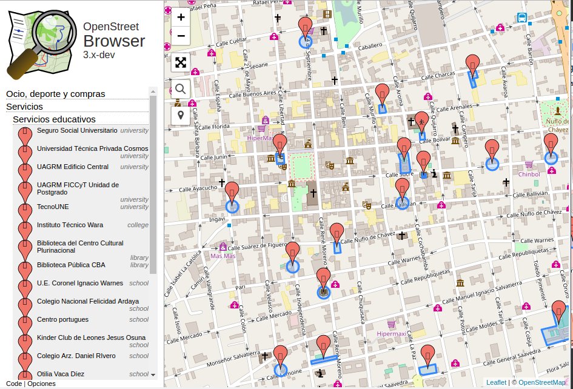Viewport: 573px width, 389px height.
Task: Select Instituto Técnico Wara entry
Action: pos(70,225)
